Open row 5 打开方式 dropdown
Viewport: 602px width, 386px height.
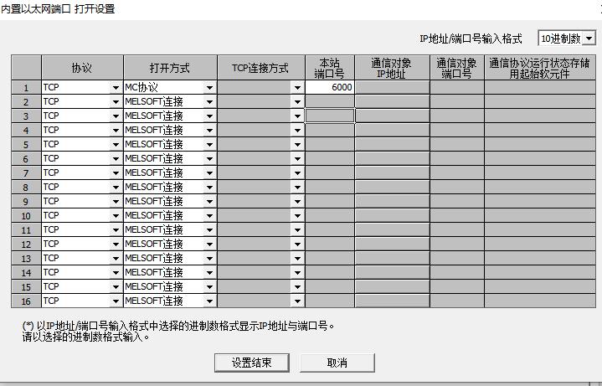[209, 144]
